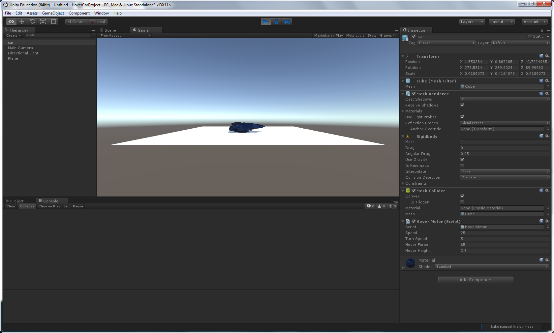Toggle the car object active checkbox
The image size is (554, 333).
click(414, 36)
